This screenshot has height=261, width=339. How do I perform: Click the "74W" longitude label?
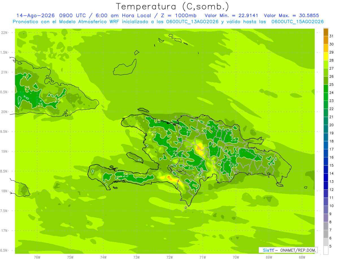[103, 257]
